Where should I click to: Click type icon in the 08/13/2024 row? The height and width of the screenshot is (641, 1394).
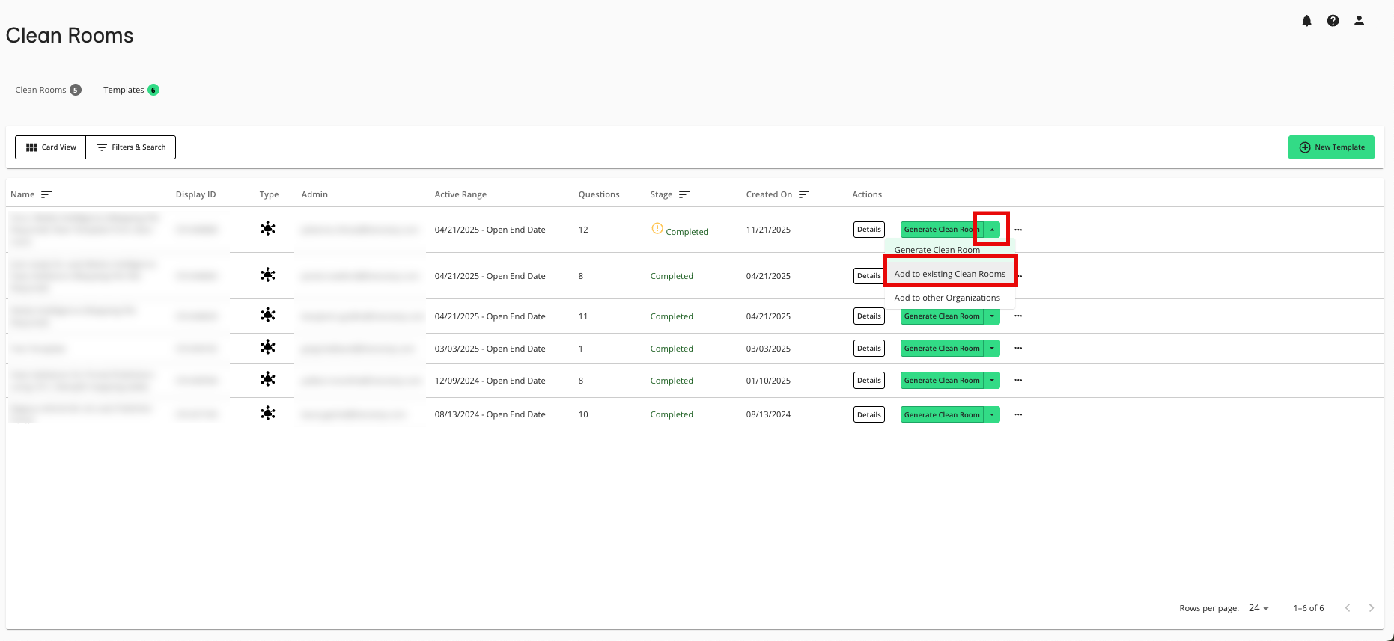tap(268, 413)
